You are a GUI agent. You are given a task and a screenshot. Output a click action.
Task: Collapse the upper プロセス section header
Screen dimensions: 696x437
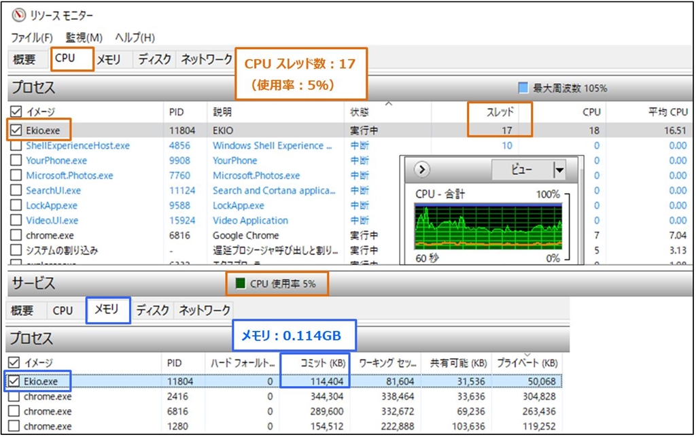pyautogui.click(x=350, y=88)
